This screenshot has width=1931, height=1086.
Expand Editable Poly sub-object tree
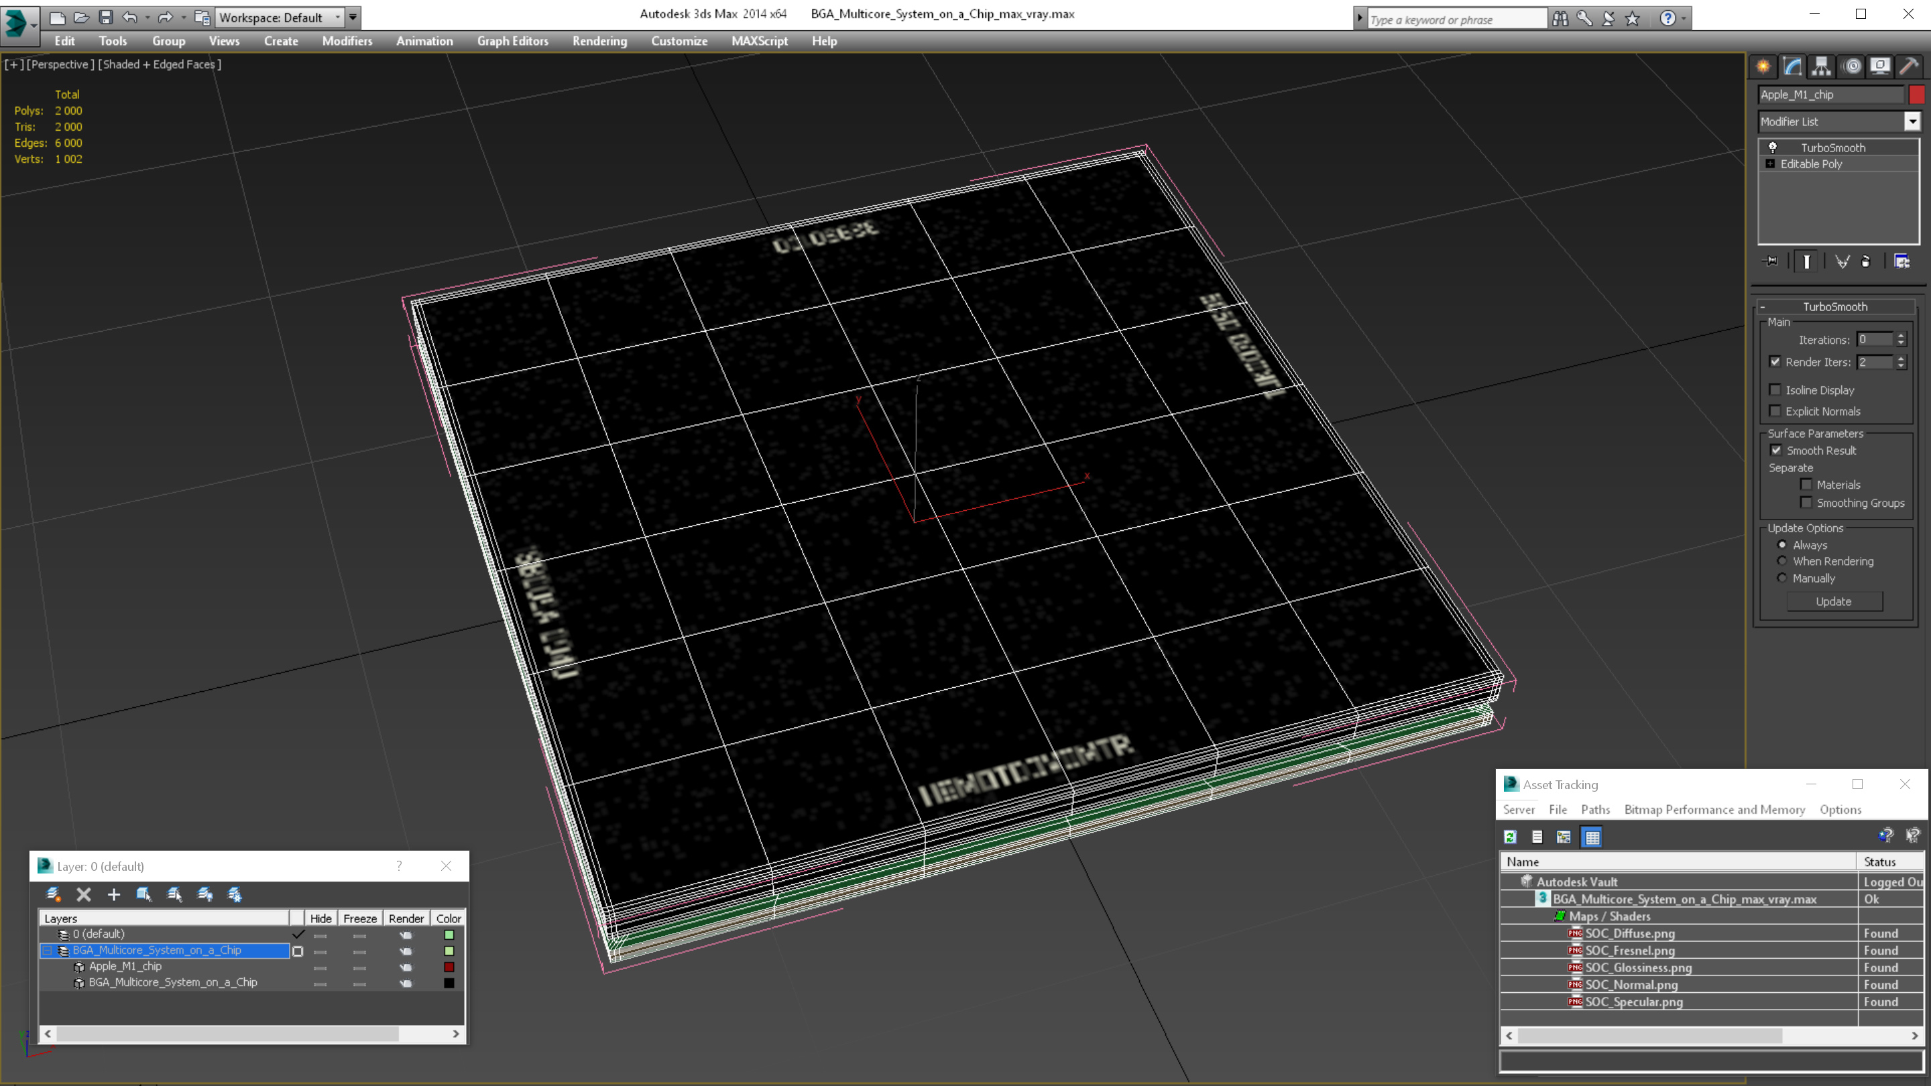click(x=1771, y=164)
